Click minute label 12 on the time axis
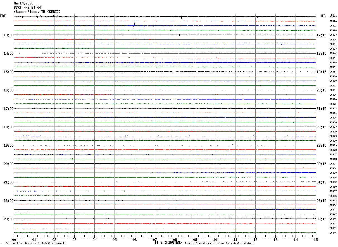 [x=255, y=239]
